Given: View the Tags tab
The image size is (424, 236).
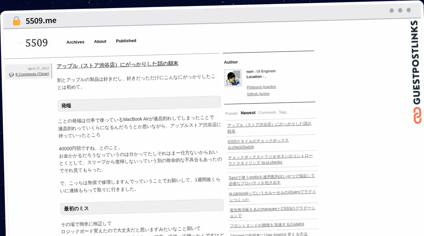Looking at the screenshot, I should pos(282,112).
